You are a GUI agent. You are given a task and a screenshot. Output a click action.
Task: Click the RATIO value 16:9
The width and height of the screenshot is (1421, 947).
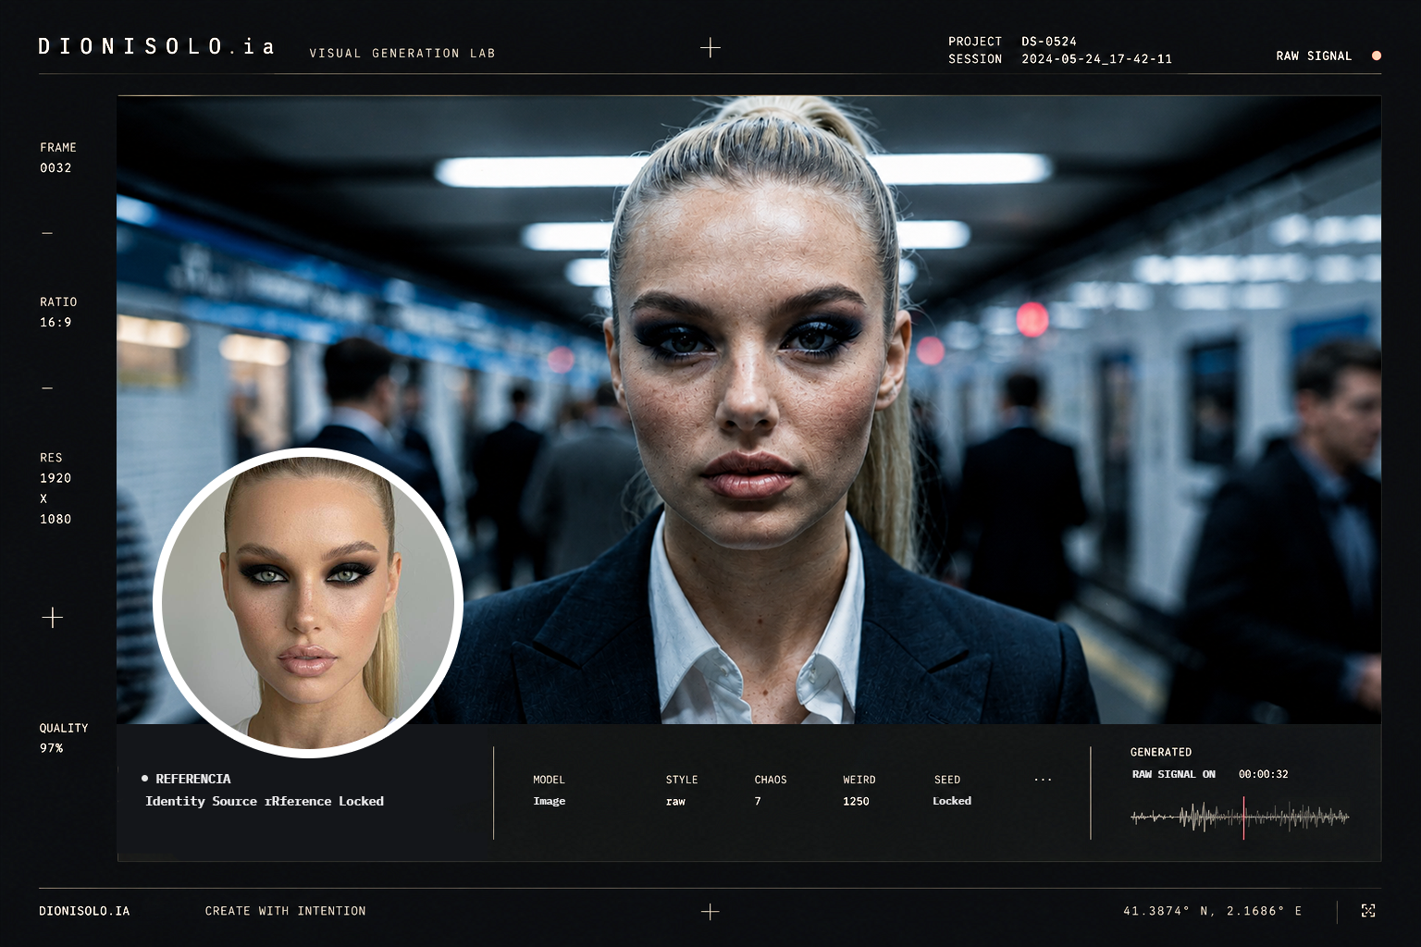point(56,323)
